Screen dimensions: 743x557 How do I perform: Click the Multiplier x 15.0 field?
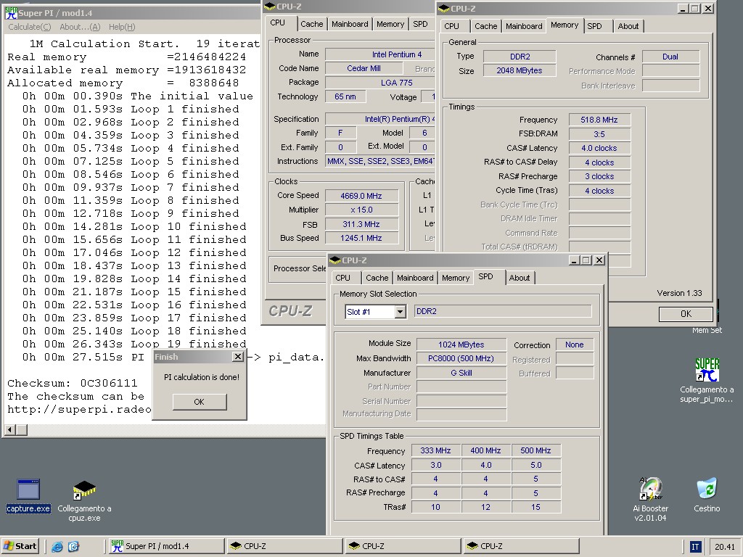point(361,210)
